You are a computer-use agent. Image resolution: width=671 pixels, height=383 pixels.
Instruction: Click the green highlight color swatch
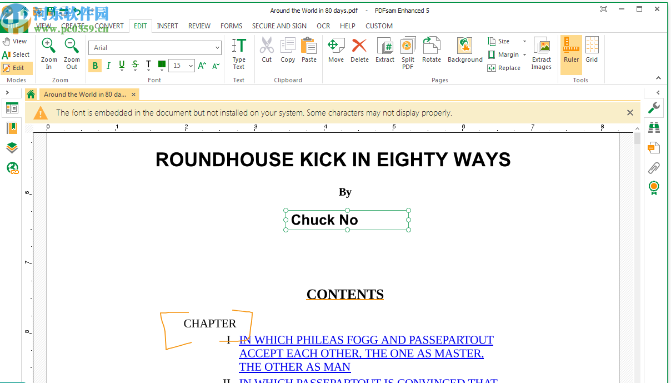tap(162, 65)
